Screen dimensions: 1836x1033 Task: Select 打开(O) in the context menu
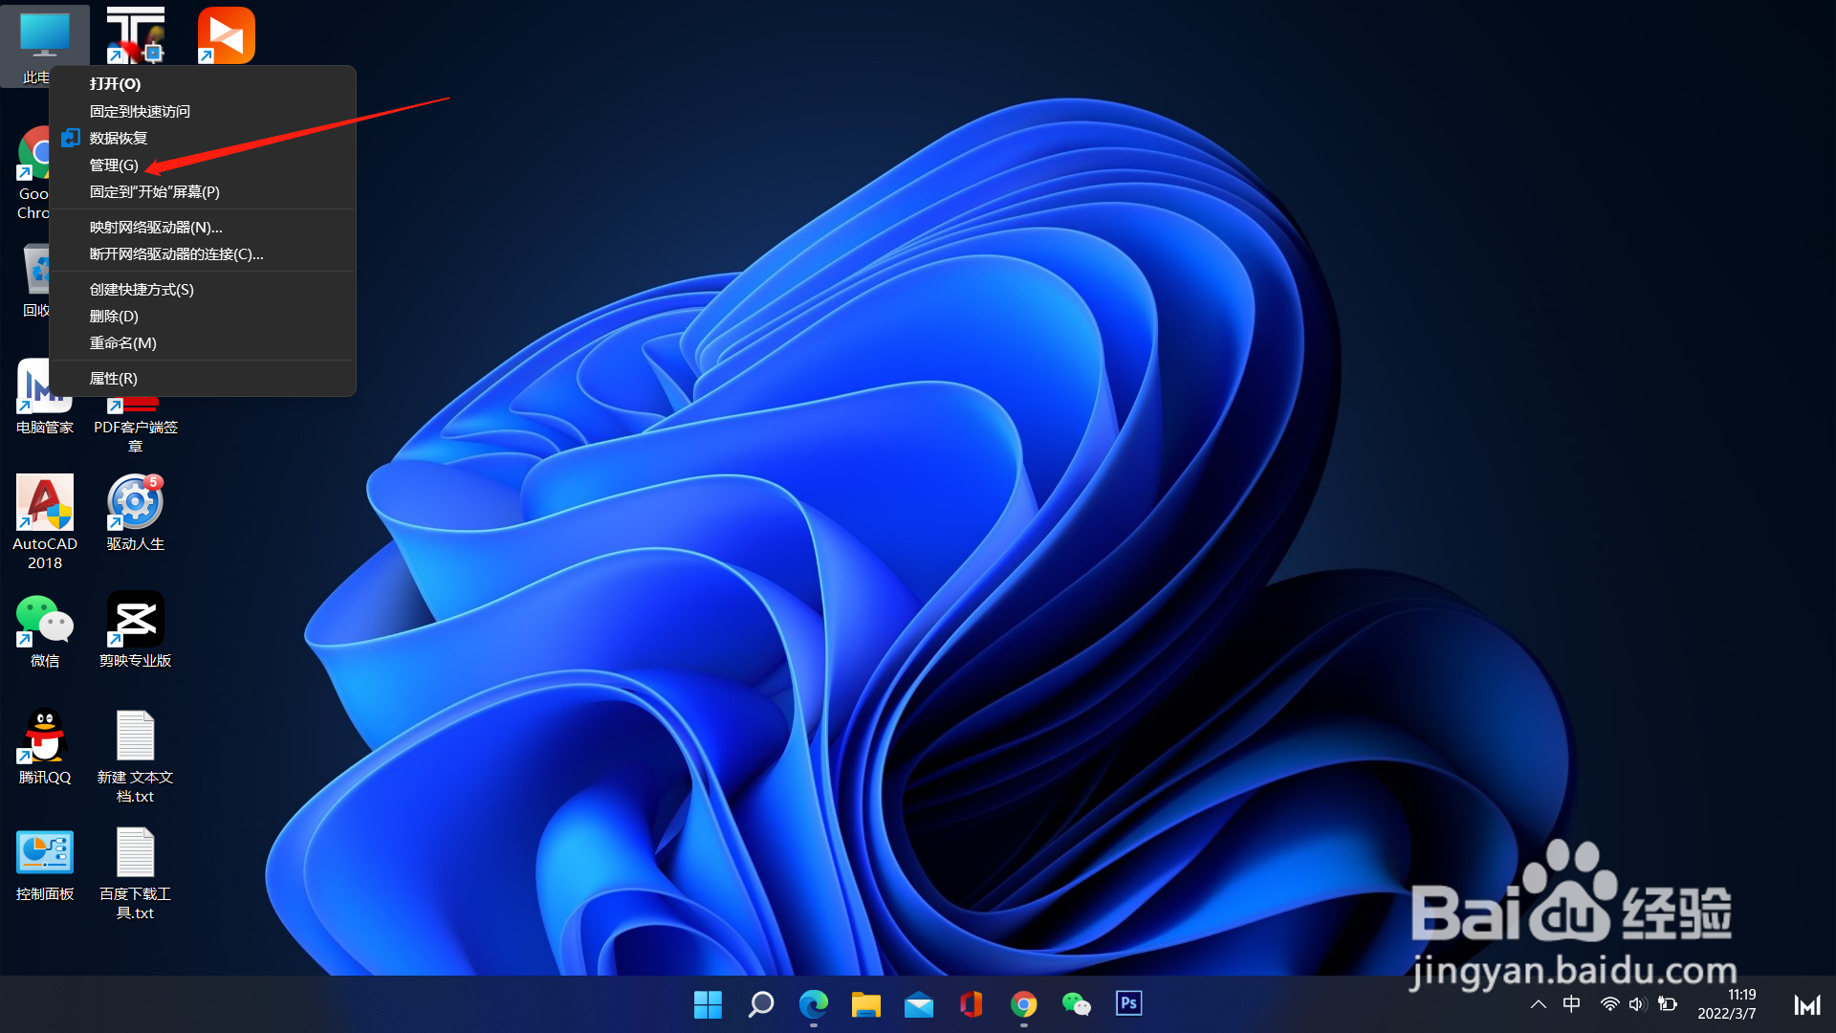(203, 84)
